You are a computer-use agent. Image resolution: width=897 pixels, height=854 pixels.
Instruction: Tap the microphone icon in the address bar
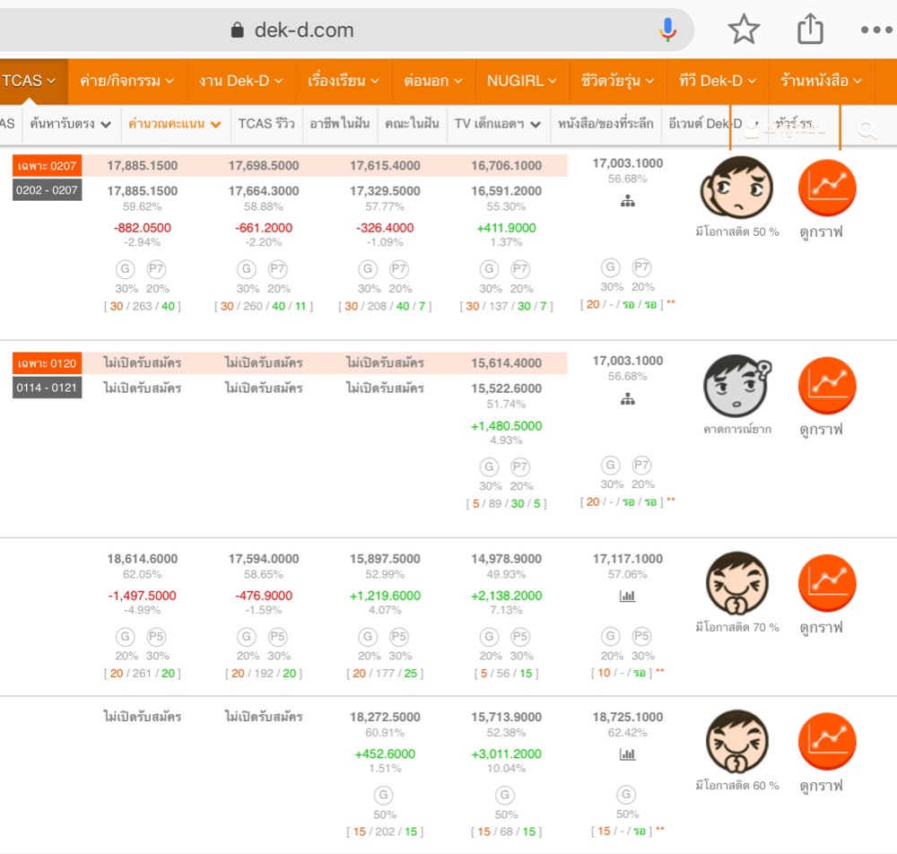pyautogui.click(x=667, y=30)
